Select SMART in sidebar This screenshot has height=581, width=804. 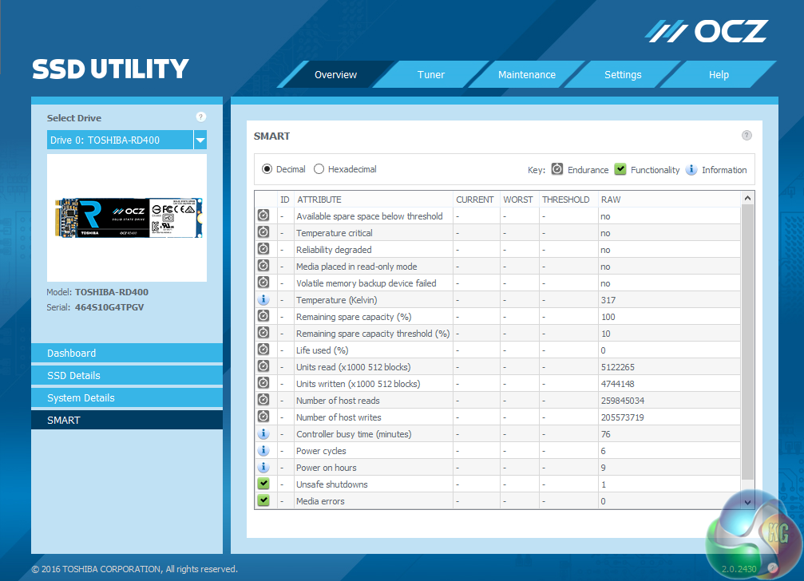click(127, 420)
